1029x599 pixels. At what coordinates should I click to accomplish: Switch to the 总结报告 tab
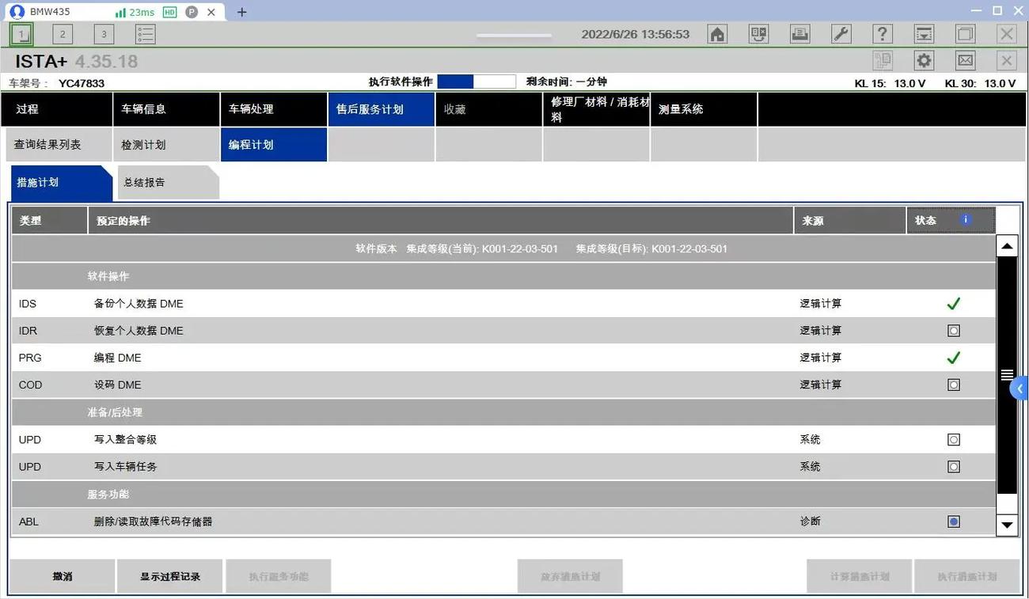tap(167, 182)
